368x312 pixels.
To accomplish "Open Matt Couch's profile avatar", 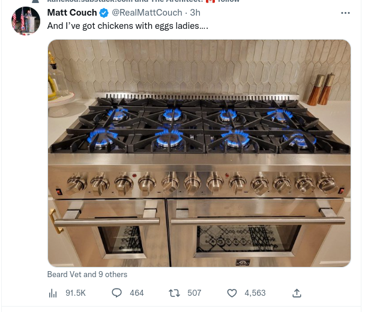I will click(x=26, y=22).
